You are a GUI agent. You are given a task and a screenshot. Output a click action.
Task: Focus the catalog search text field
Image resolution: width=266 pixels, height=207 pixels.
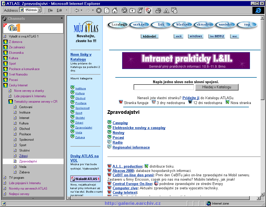click(164, 87)
